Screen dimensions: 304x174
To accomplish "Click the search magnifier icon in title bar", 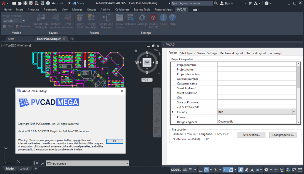I will coord(216,3).
